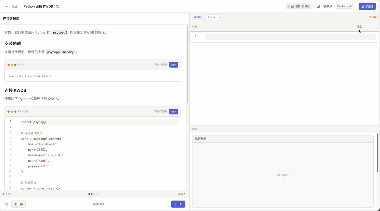Click the 安装依赖 heading
The height and width of the screenshot is (211, 380).
point(13,44)
